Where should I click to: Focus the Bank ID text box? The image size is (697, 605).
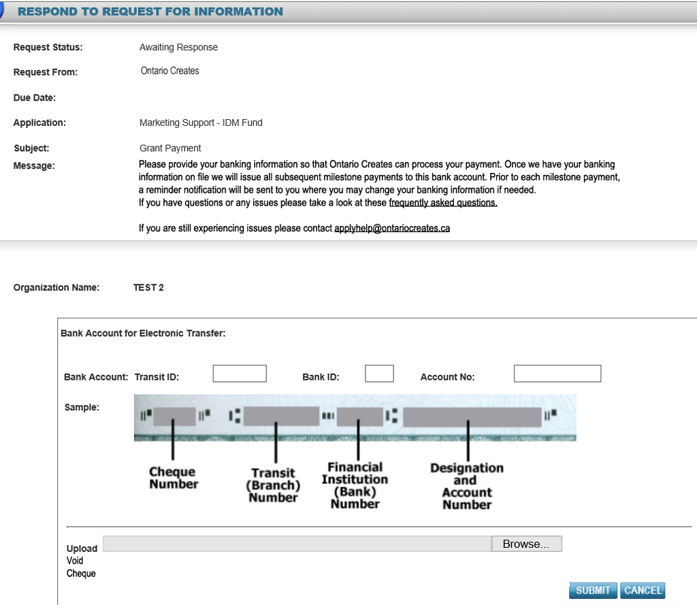(x=379, y=374)
